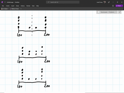The image size is (124, 93).
Task: Open the quick access toolbar customize arrow
Action: pos(21,9)
